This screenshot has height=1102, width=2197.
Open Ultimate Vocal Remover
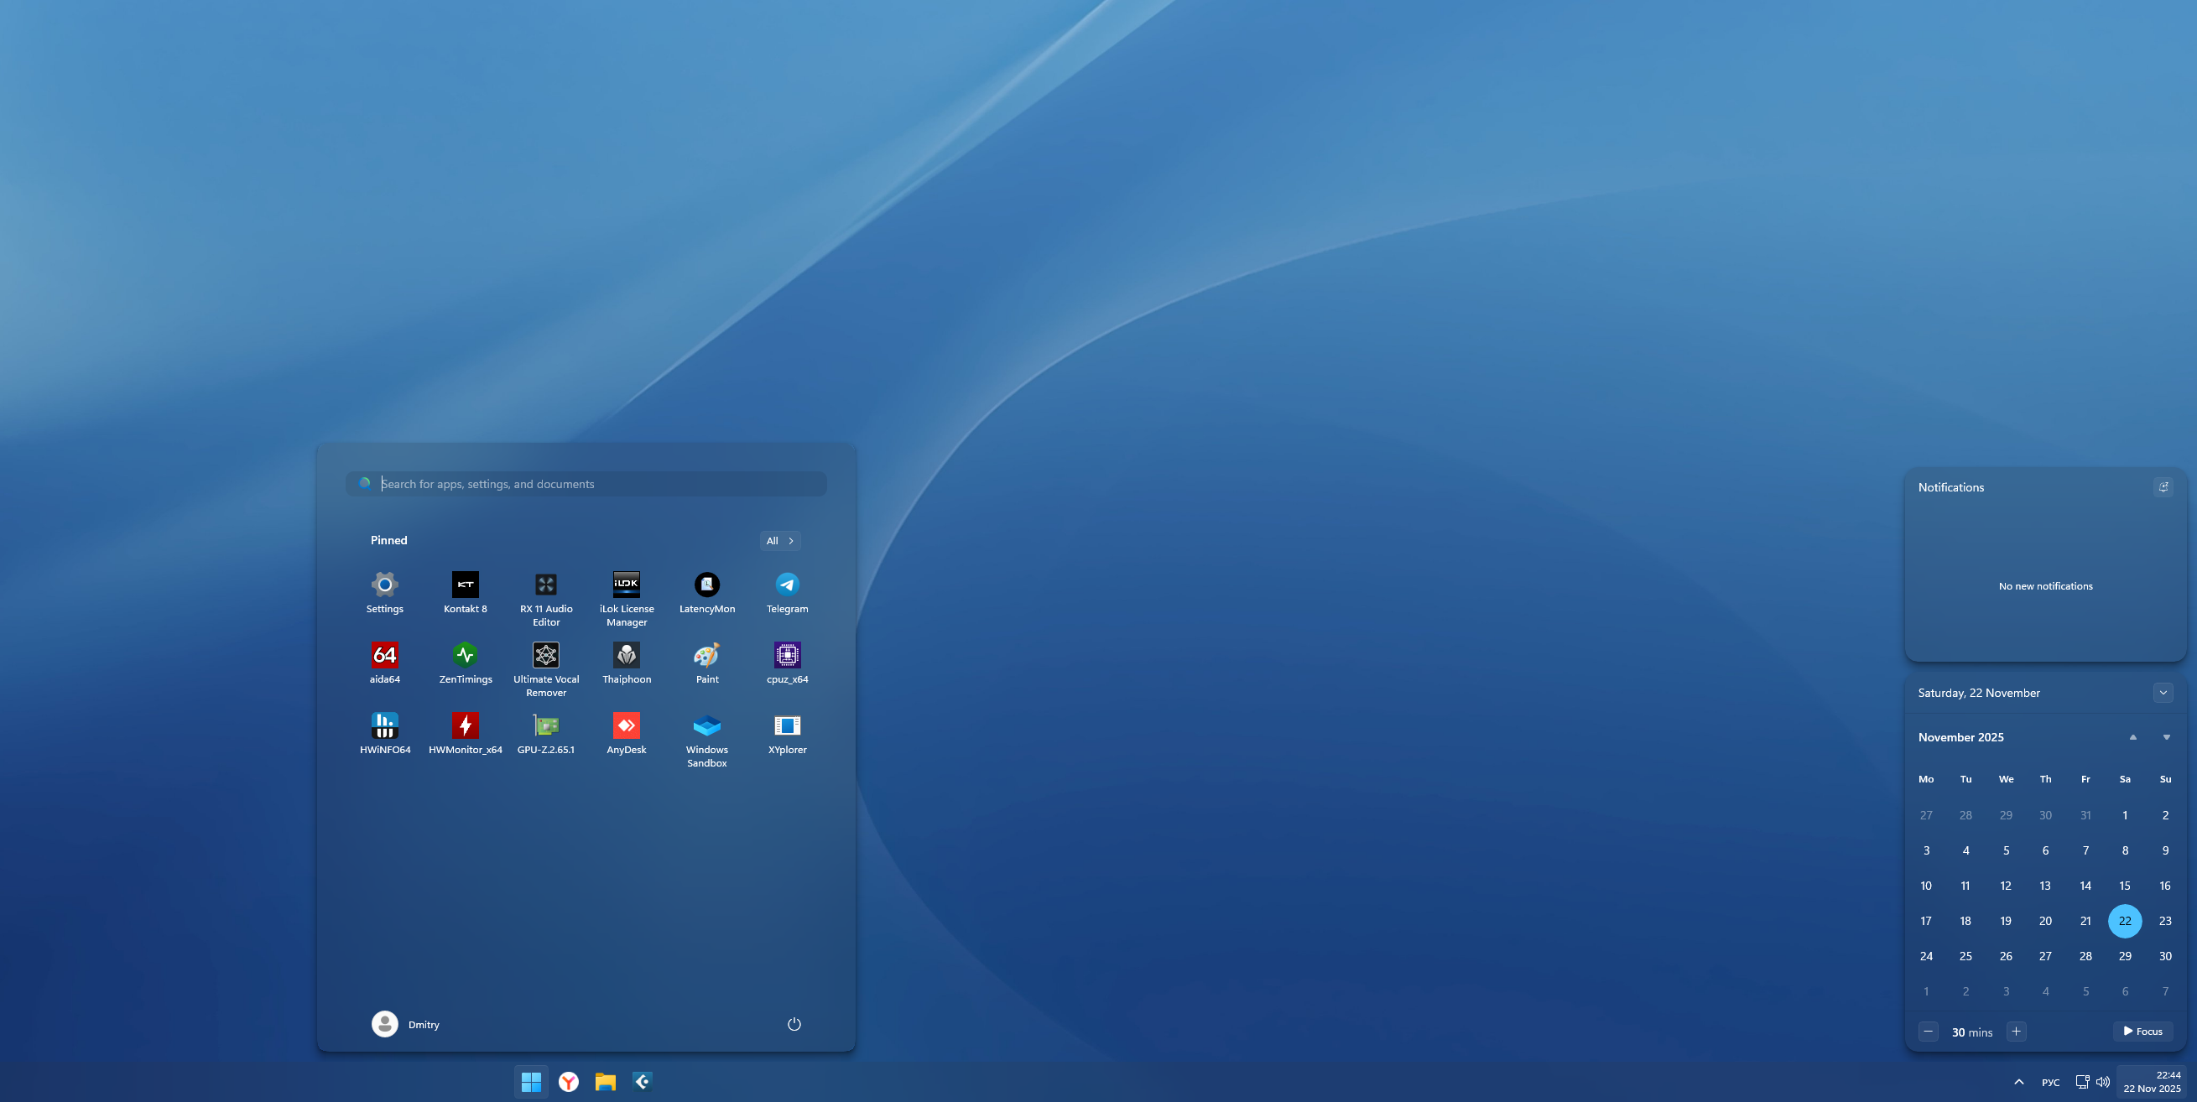(546, 655)
